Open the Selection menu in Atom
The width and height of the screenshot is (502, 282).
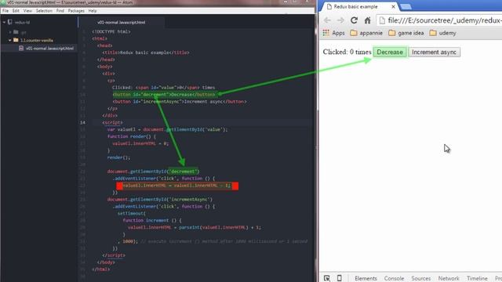44,11
